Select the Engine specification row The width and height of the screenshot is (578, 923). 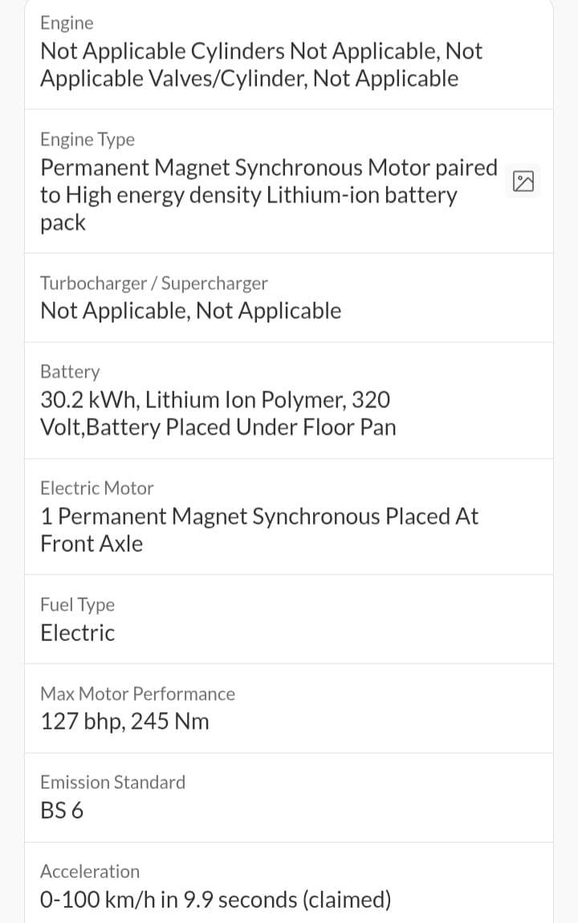click(x=289, y=55)
